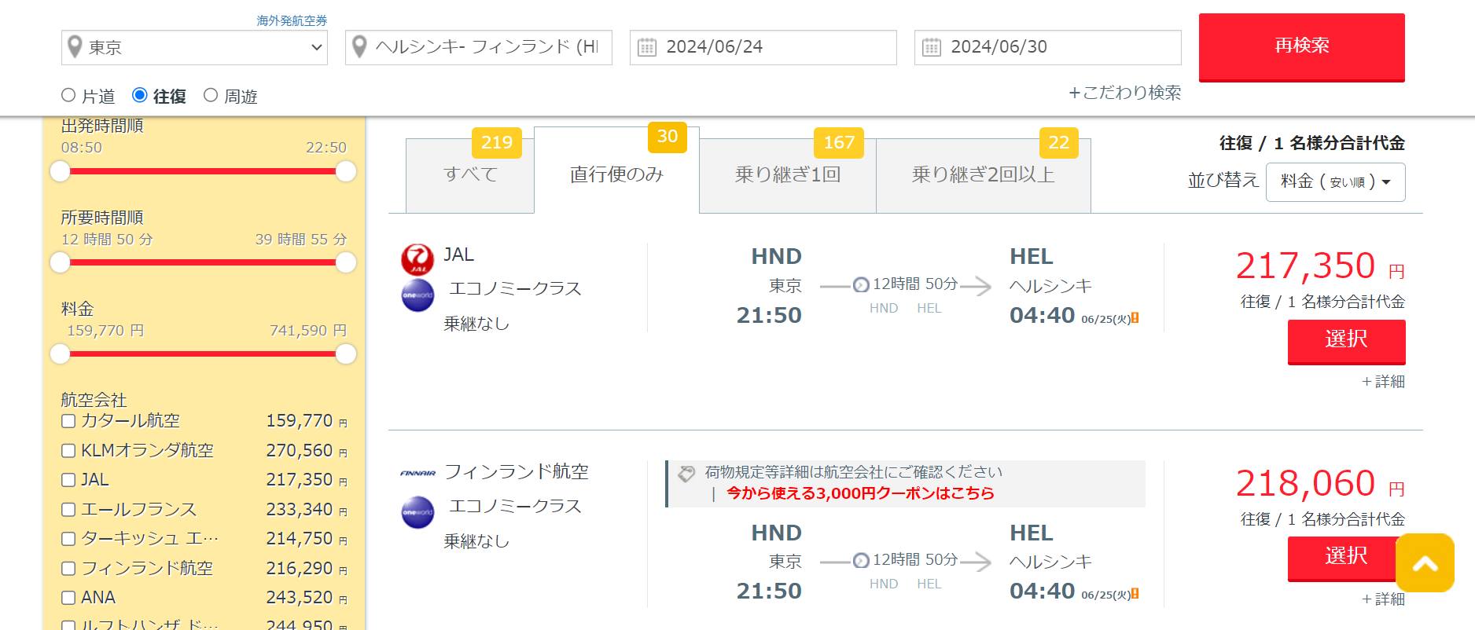The width and height of the screenshot is (1475, 630).
Task: Click the 159,770 円 minimum price slider handle
Action: [x=61, y=354]
